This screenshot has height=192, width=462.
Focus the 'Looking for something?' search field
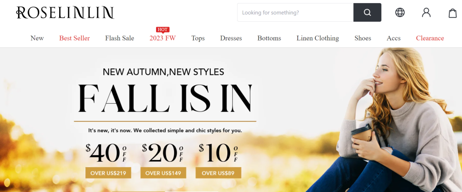(x=295, y=12)
